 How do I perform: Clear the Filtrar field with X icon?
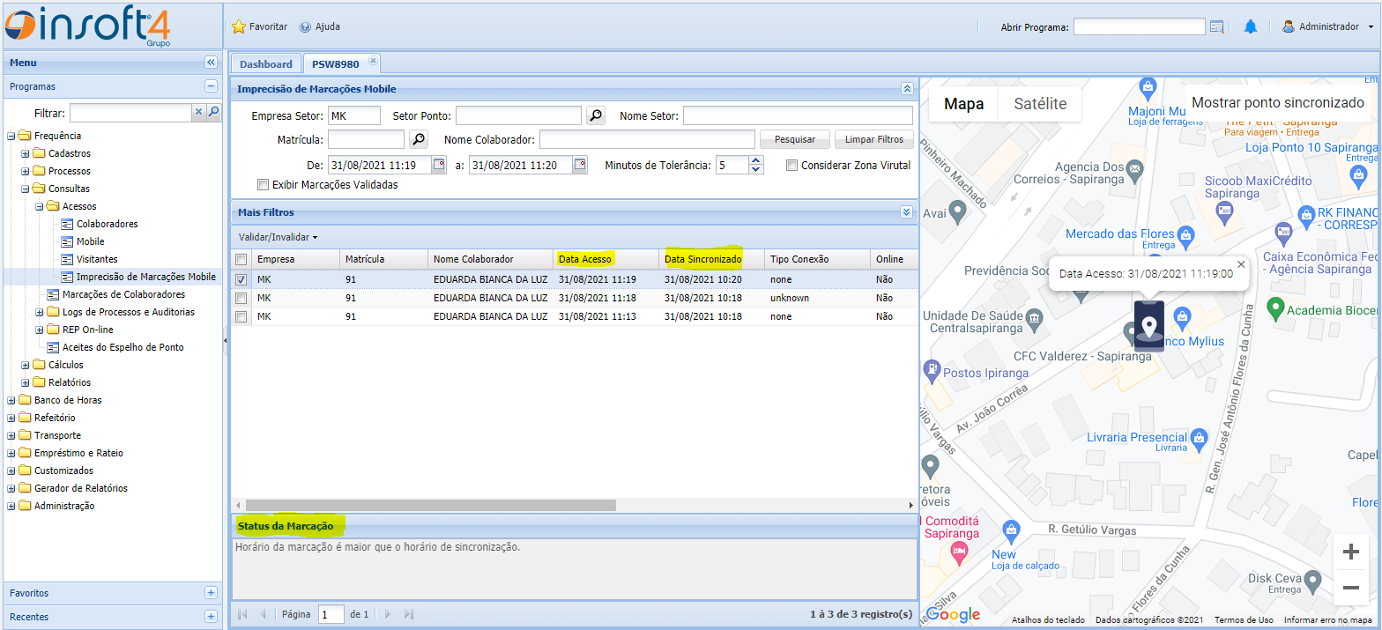click(198, 112)
